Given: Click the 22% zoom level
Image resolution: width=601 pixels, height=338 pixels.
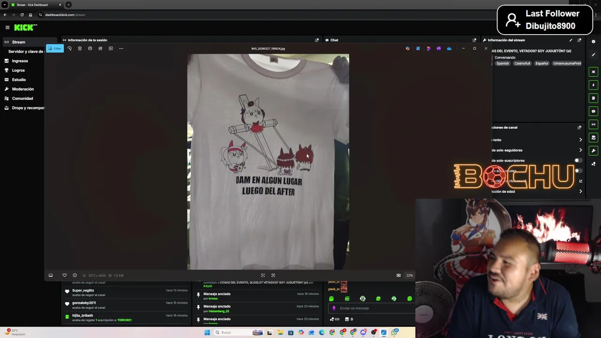Looking at the screenshot, I should point(410,276).
